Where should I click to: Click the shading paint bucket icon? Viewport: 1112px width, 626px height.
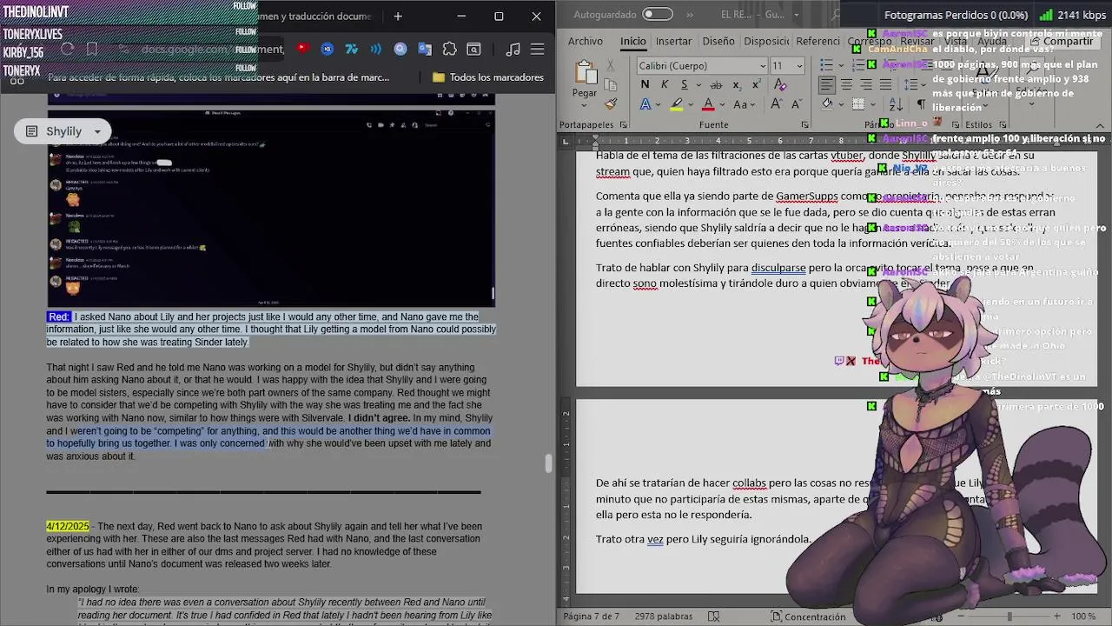pyautogui.click(x=827, y=104)
